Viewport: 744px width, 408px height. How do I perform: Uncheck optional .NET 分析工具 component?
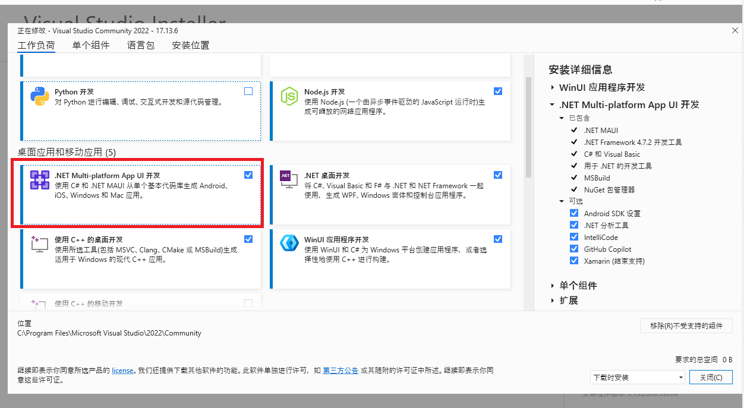click(x=574, y=225)
